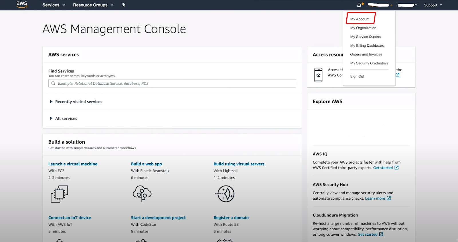
Task: Pin services using the pushpin icon
Action: 124,5
